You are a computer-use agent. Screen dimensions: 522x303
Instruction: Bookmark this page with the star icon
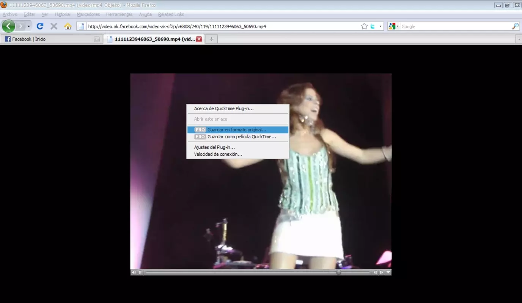coord(364,26)
